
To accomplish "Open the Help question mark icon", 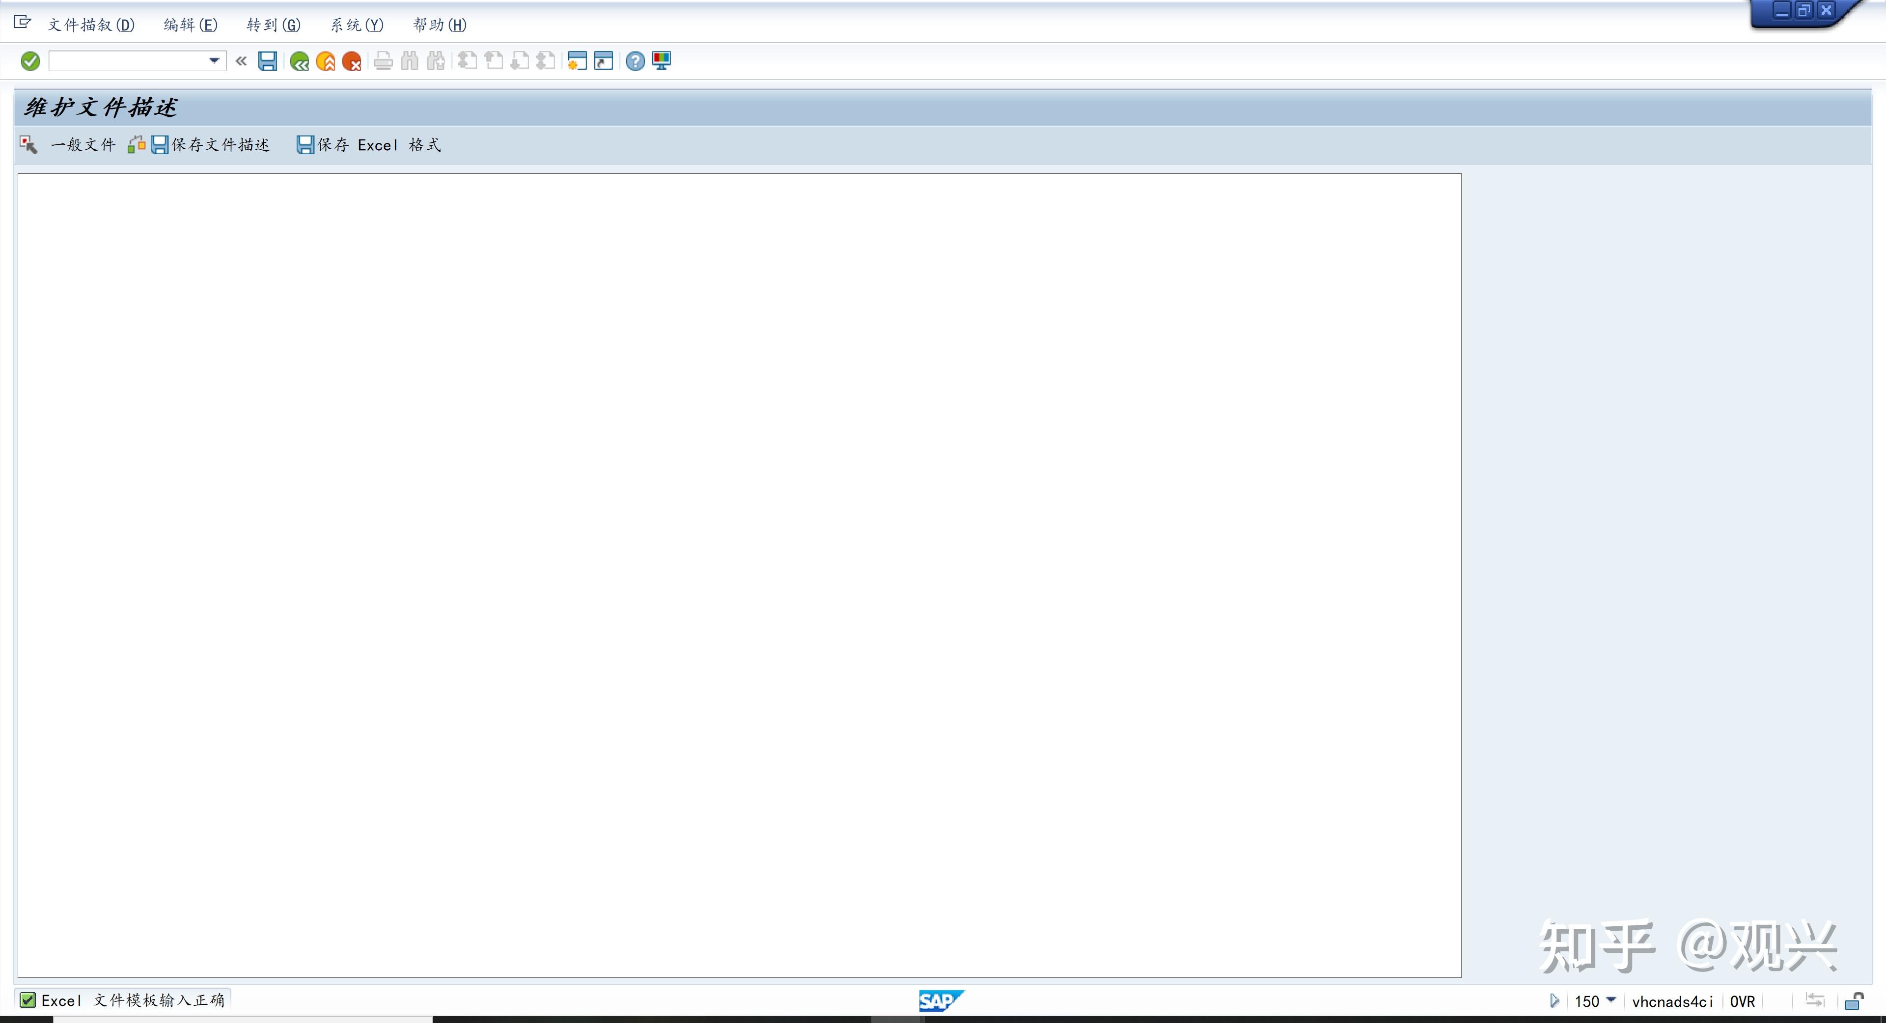I will tap(635, 61).
